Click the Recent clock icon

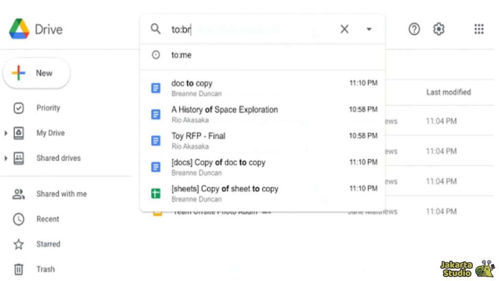[19, 219]
